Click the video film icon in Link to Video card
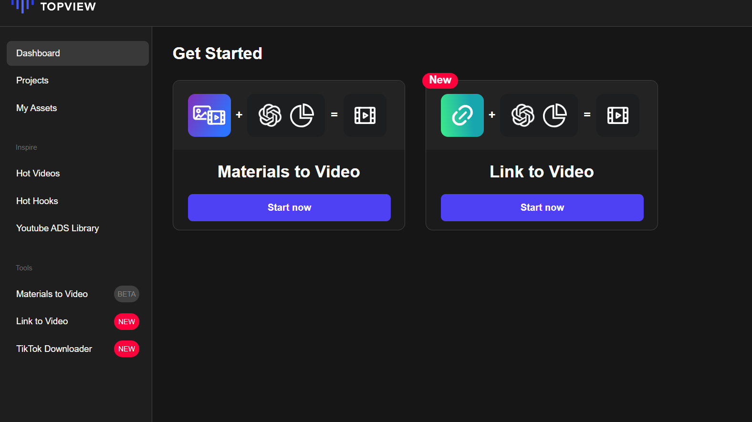This screenshot has height=422, width=752. point(618,115)
